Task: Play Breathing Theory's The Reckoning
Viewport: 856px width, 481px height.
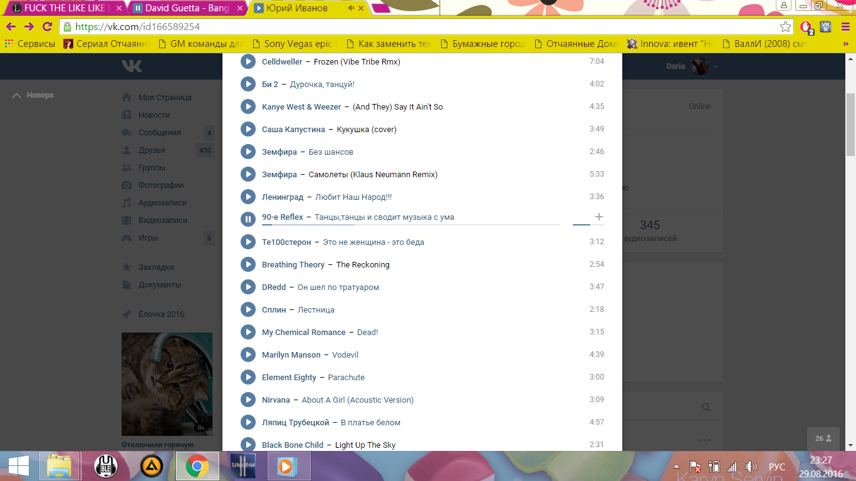Action: pyautogui.click(x=248, y=264)
